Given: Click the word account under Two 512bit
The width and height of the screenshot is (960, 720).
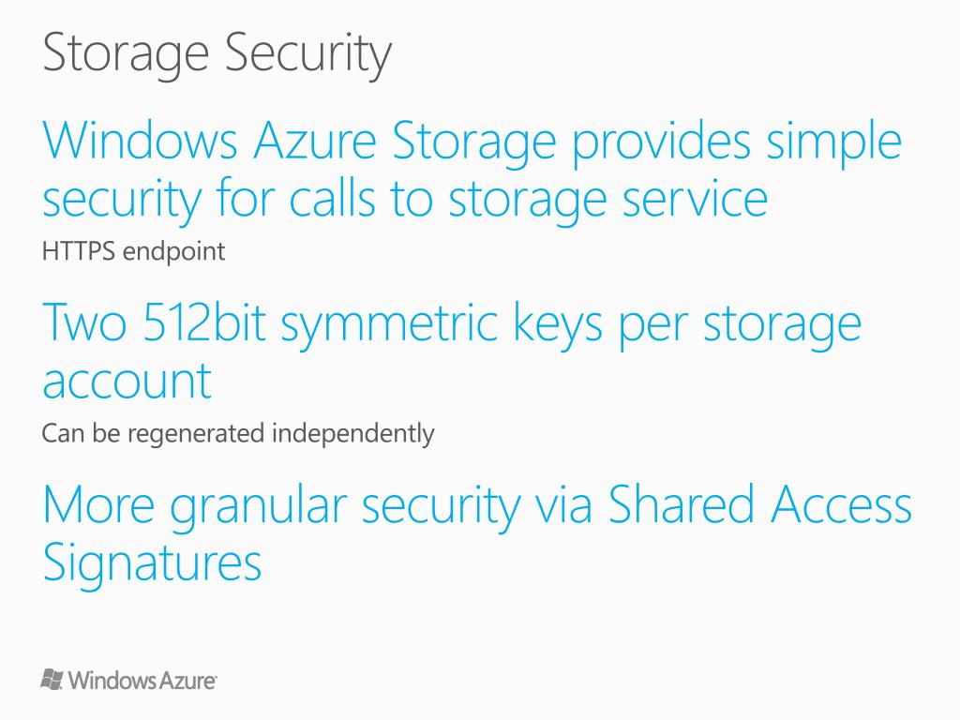Looking at the screenshot, I should tap(127, 381).
